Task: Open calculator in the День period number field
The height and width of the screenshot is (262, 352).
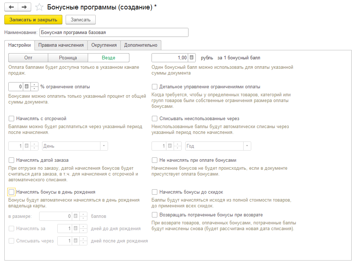Action: (x=26, y=146)
